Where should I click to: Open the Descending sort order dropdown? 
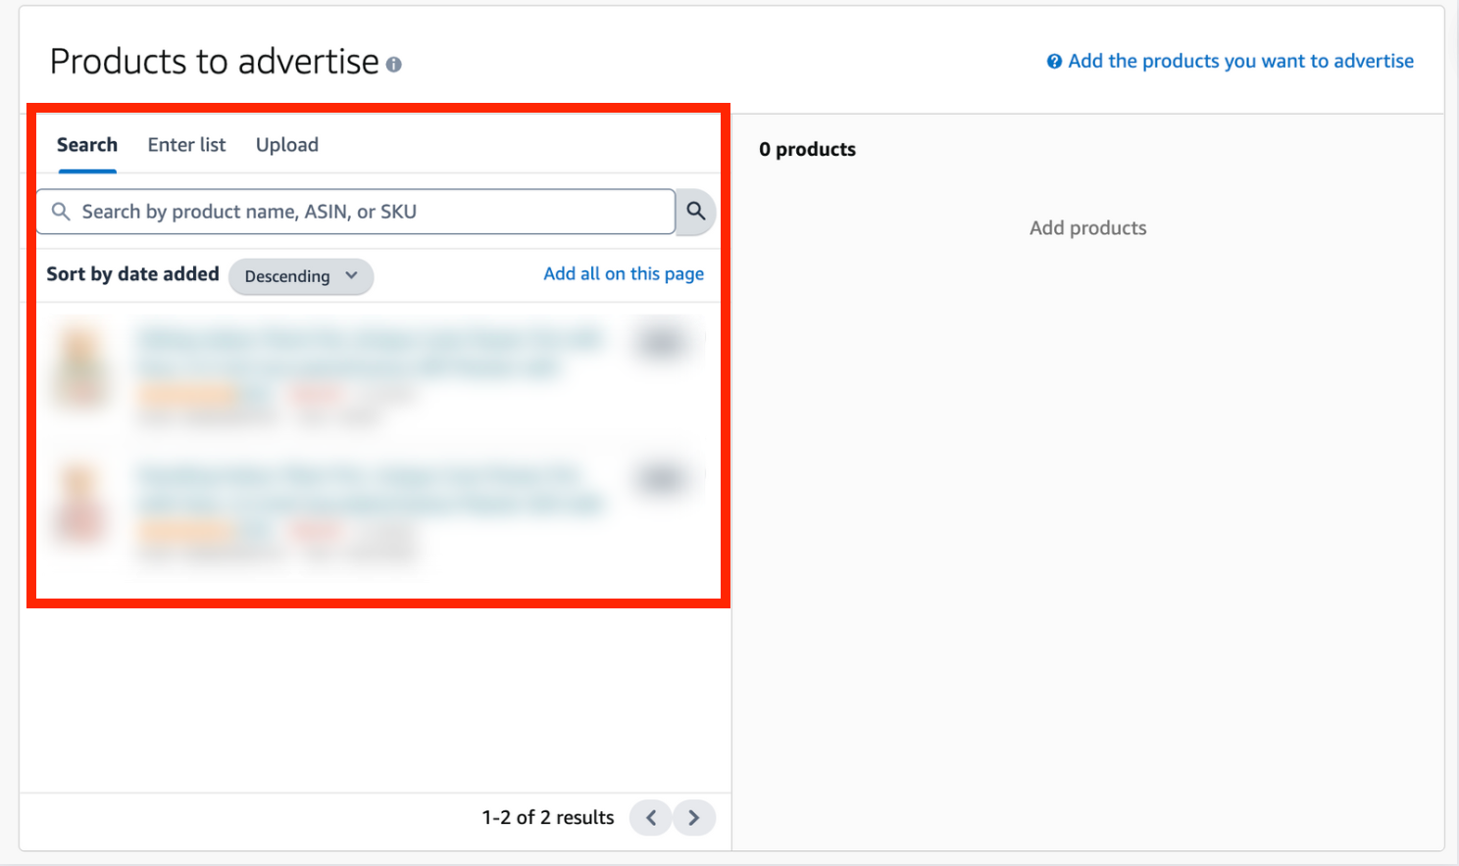click(301, 276)
